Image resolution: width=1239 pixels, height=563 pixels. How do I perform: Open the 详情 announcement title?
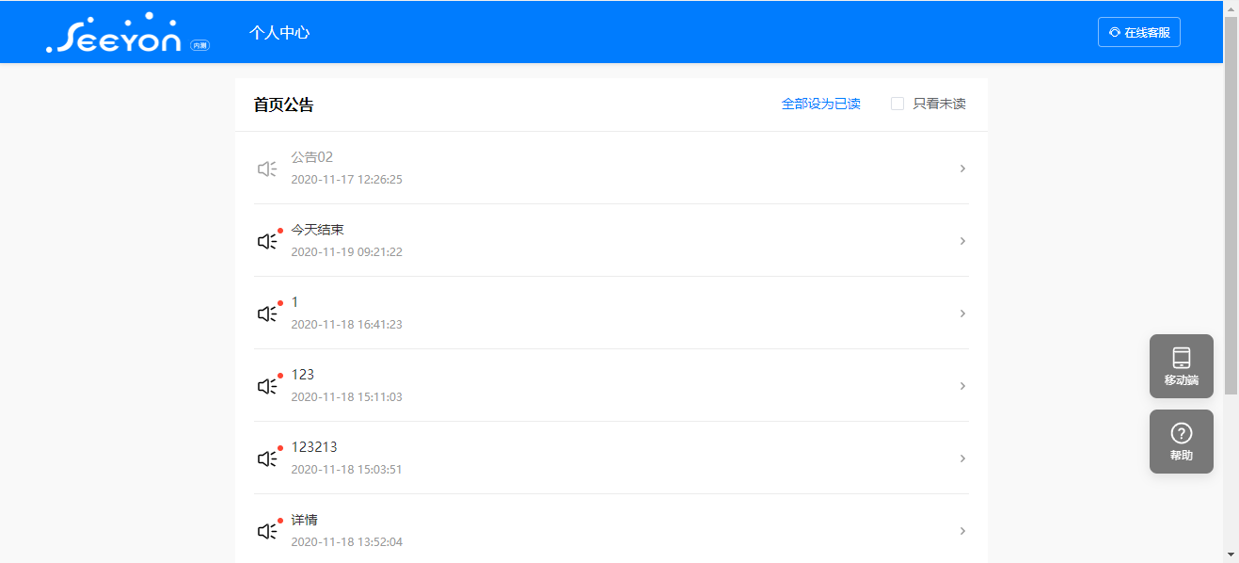pos(304,520)
